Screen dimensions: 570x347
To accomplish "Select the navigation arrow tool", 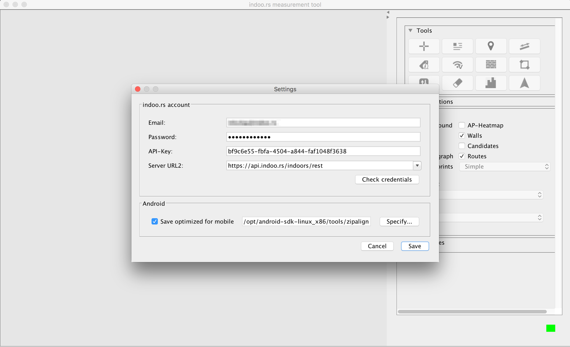I will tap(524, 83).
